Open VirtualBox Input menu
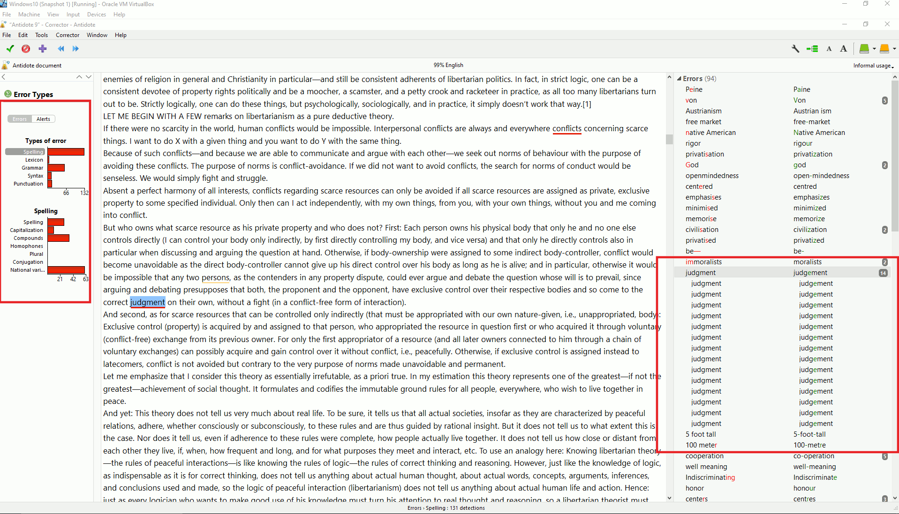 (73, 15)
